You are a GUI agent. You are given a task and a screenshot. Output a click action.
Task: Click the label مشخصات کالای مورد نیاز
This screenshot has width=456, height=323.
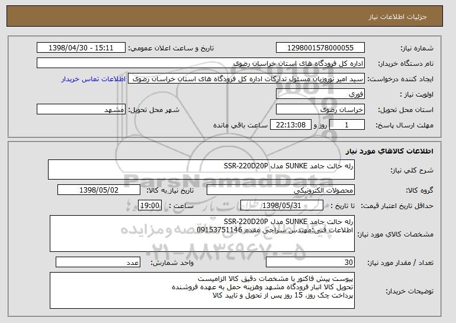pos(395,234)
